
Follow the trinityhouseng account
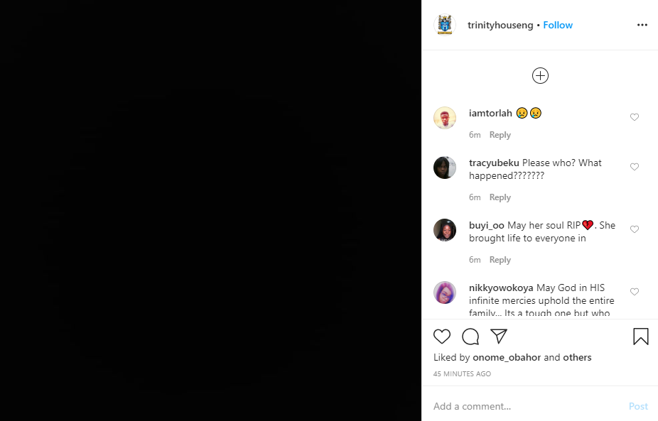click(x=558, y=25)
